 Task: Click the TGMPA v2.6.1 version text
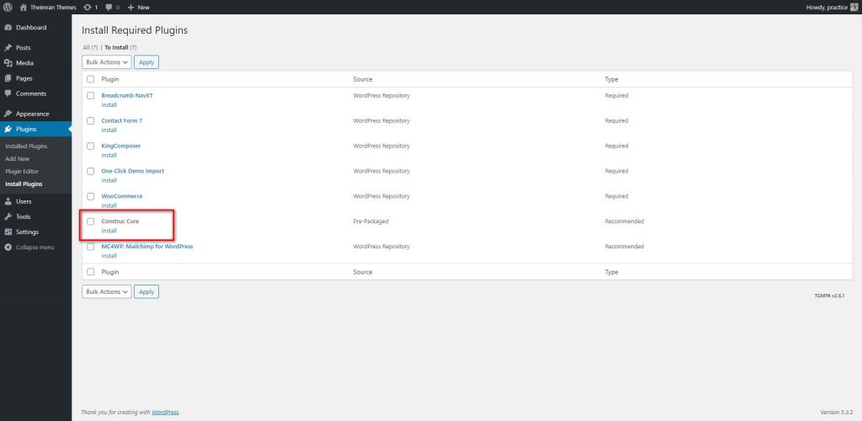[829, 296]
